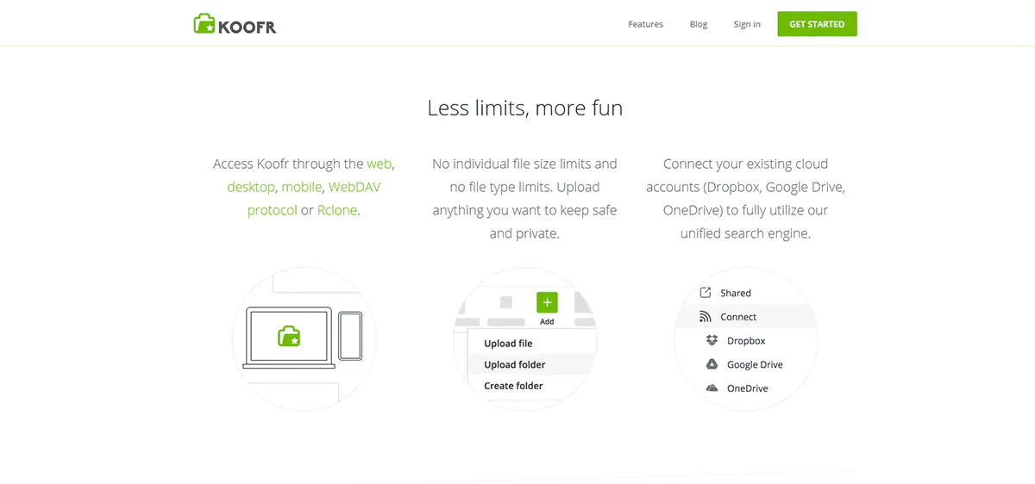Viewport: 1035px width, 484px height.
Task: Go to the Blog page
Action: point(699,24)
